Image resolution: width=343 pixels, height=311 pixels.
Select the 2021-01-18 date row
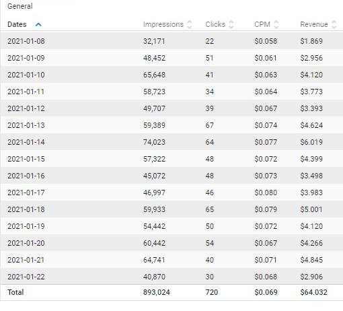(171, 209)
